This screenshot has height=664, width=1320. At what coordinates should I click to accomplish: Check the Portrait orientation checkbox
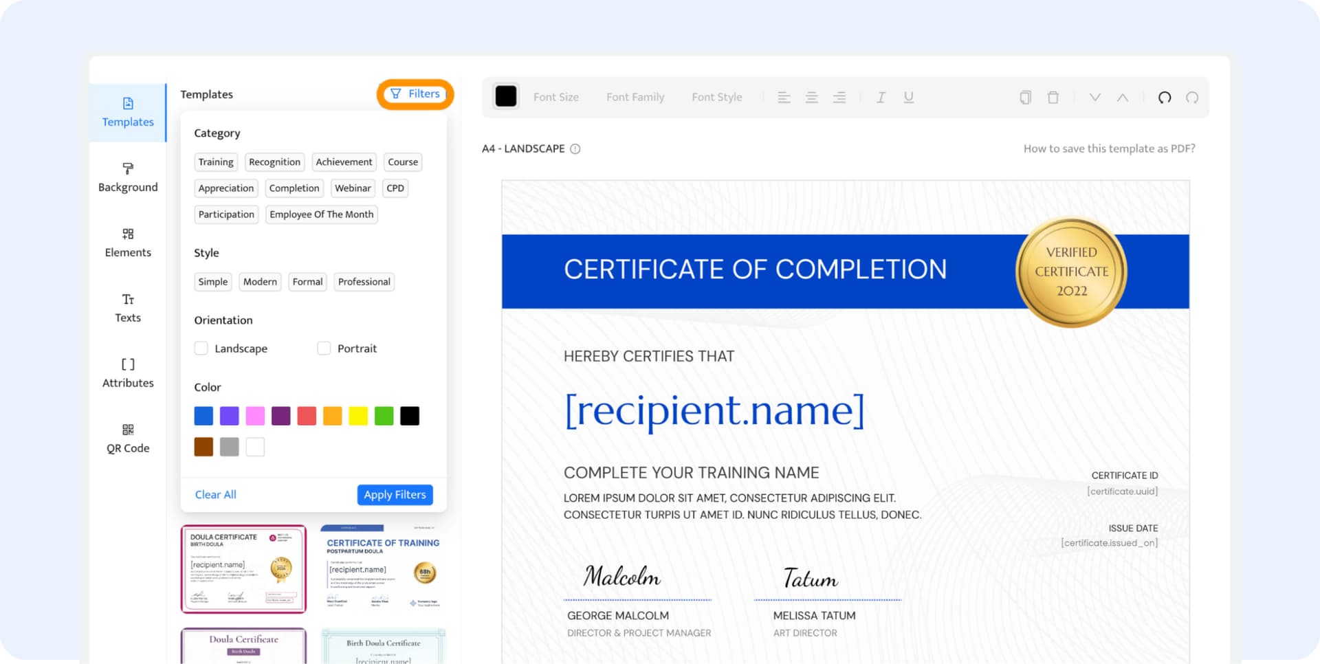[324, 348]
